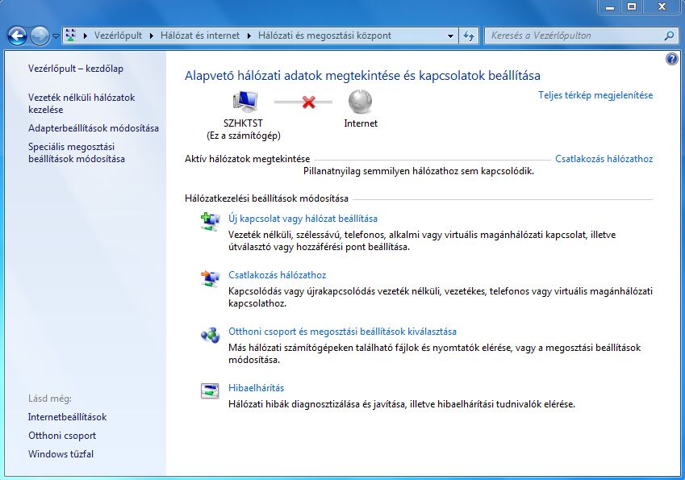This screenshot has width=685, height=480.
Task: Select Hálózat és internet breadcrumb item
Action: [199, 35]
